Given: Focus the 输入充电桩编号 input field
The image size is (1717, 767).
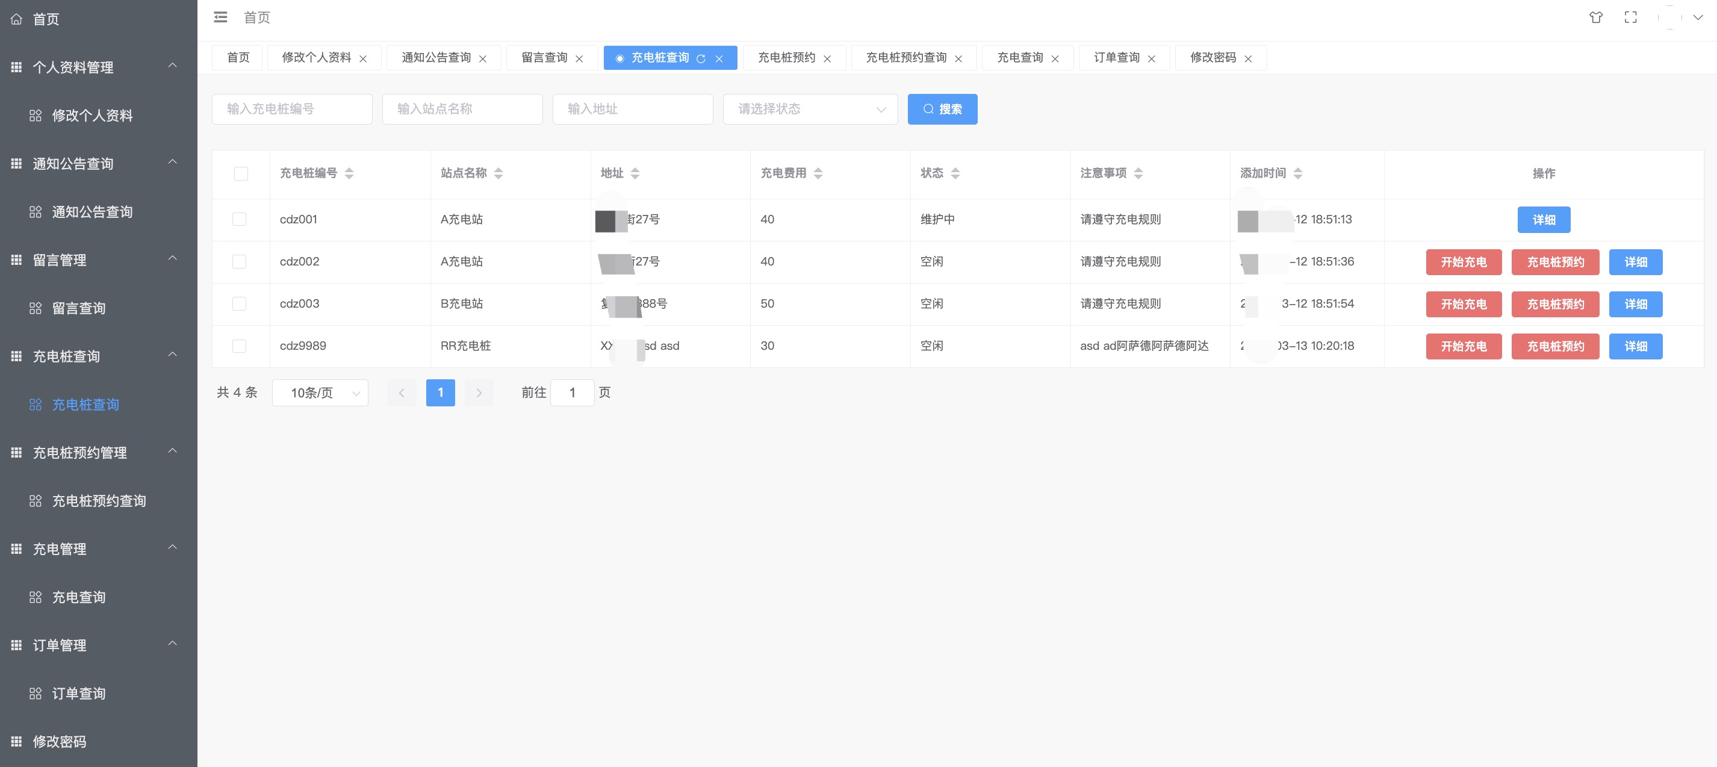Looking at the screenshot, I should pos(292,110).
